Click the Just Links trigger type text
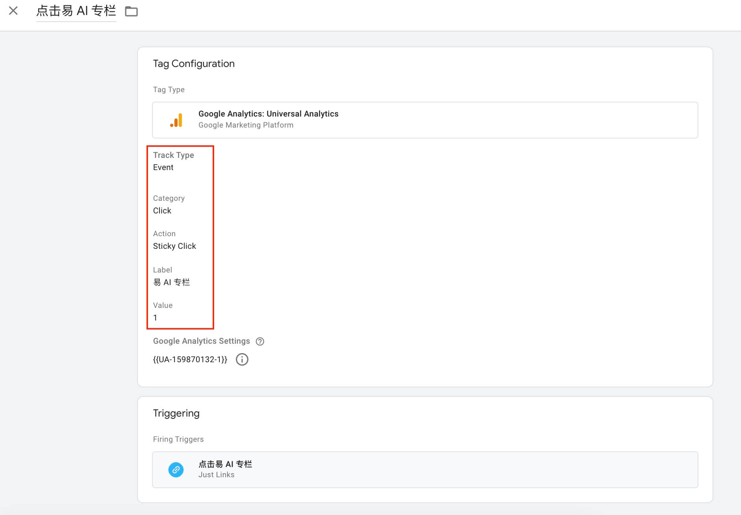This screenshot has width=741, height=515. (216, 475)
